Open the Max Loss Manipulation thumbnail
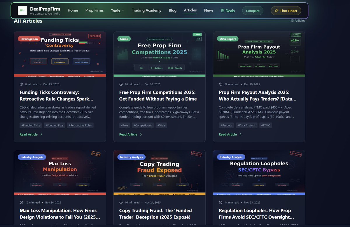350x227 pixels. click(60, 172)
